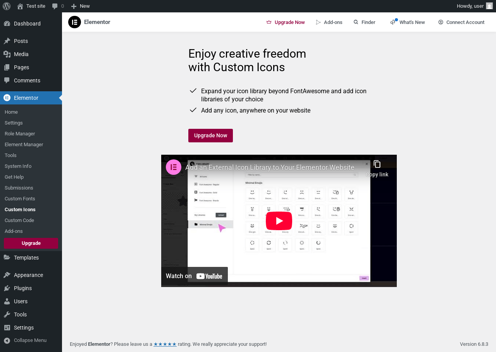
Task: Open What's New label in the header
Action: (x=412, y=22)
